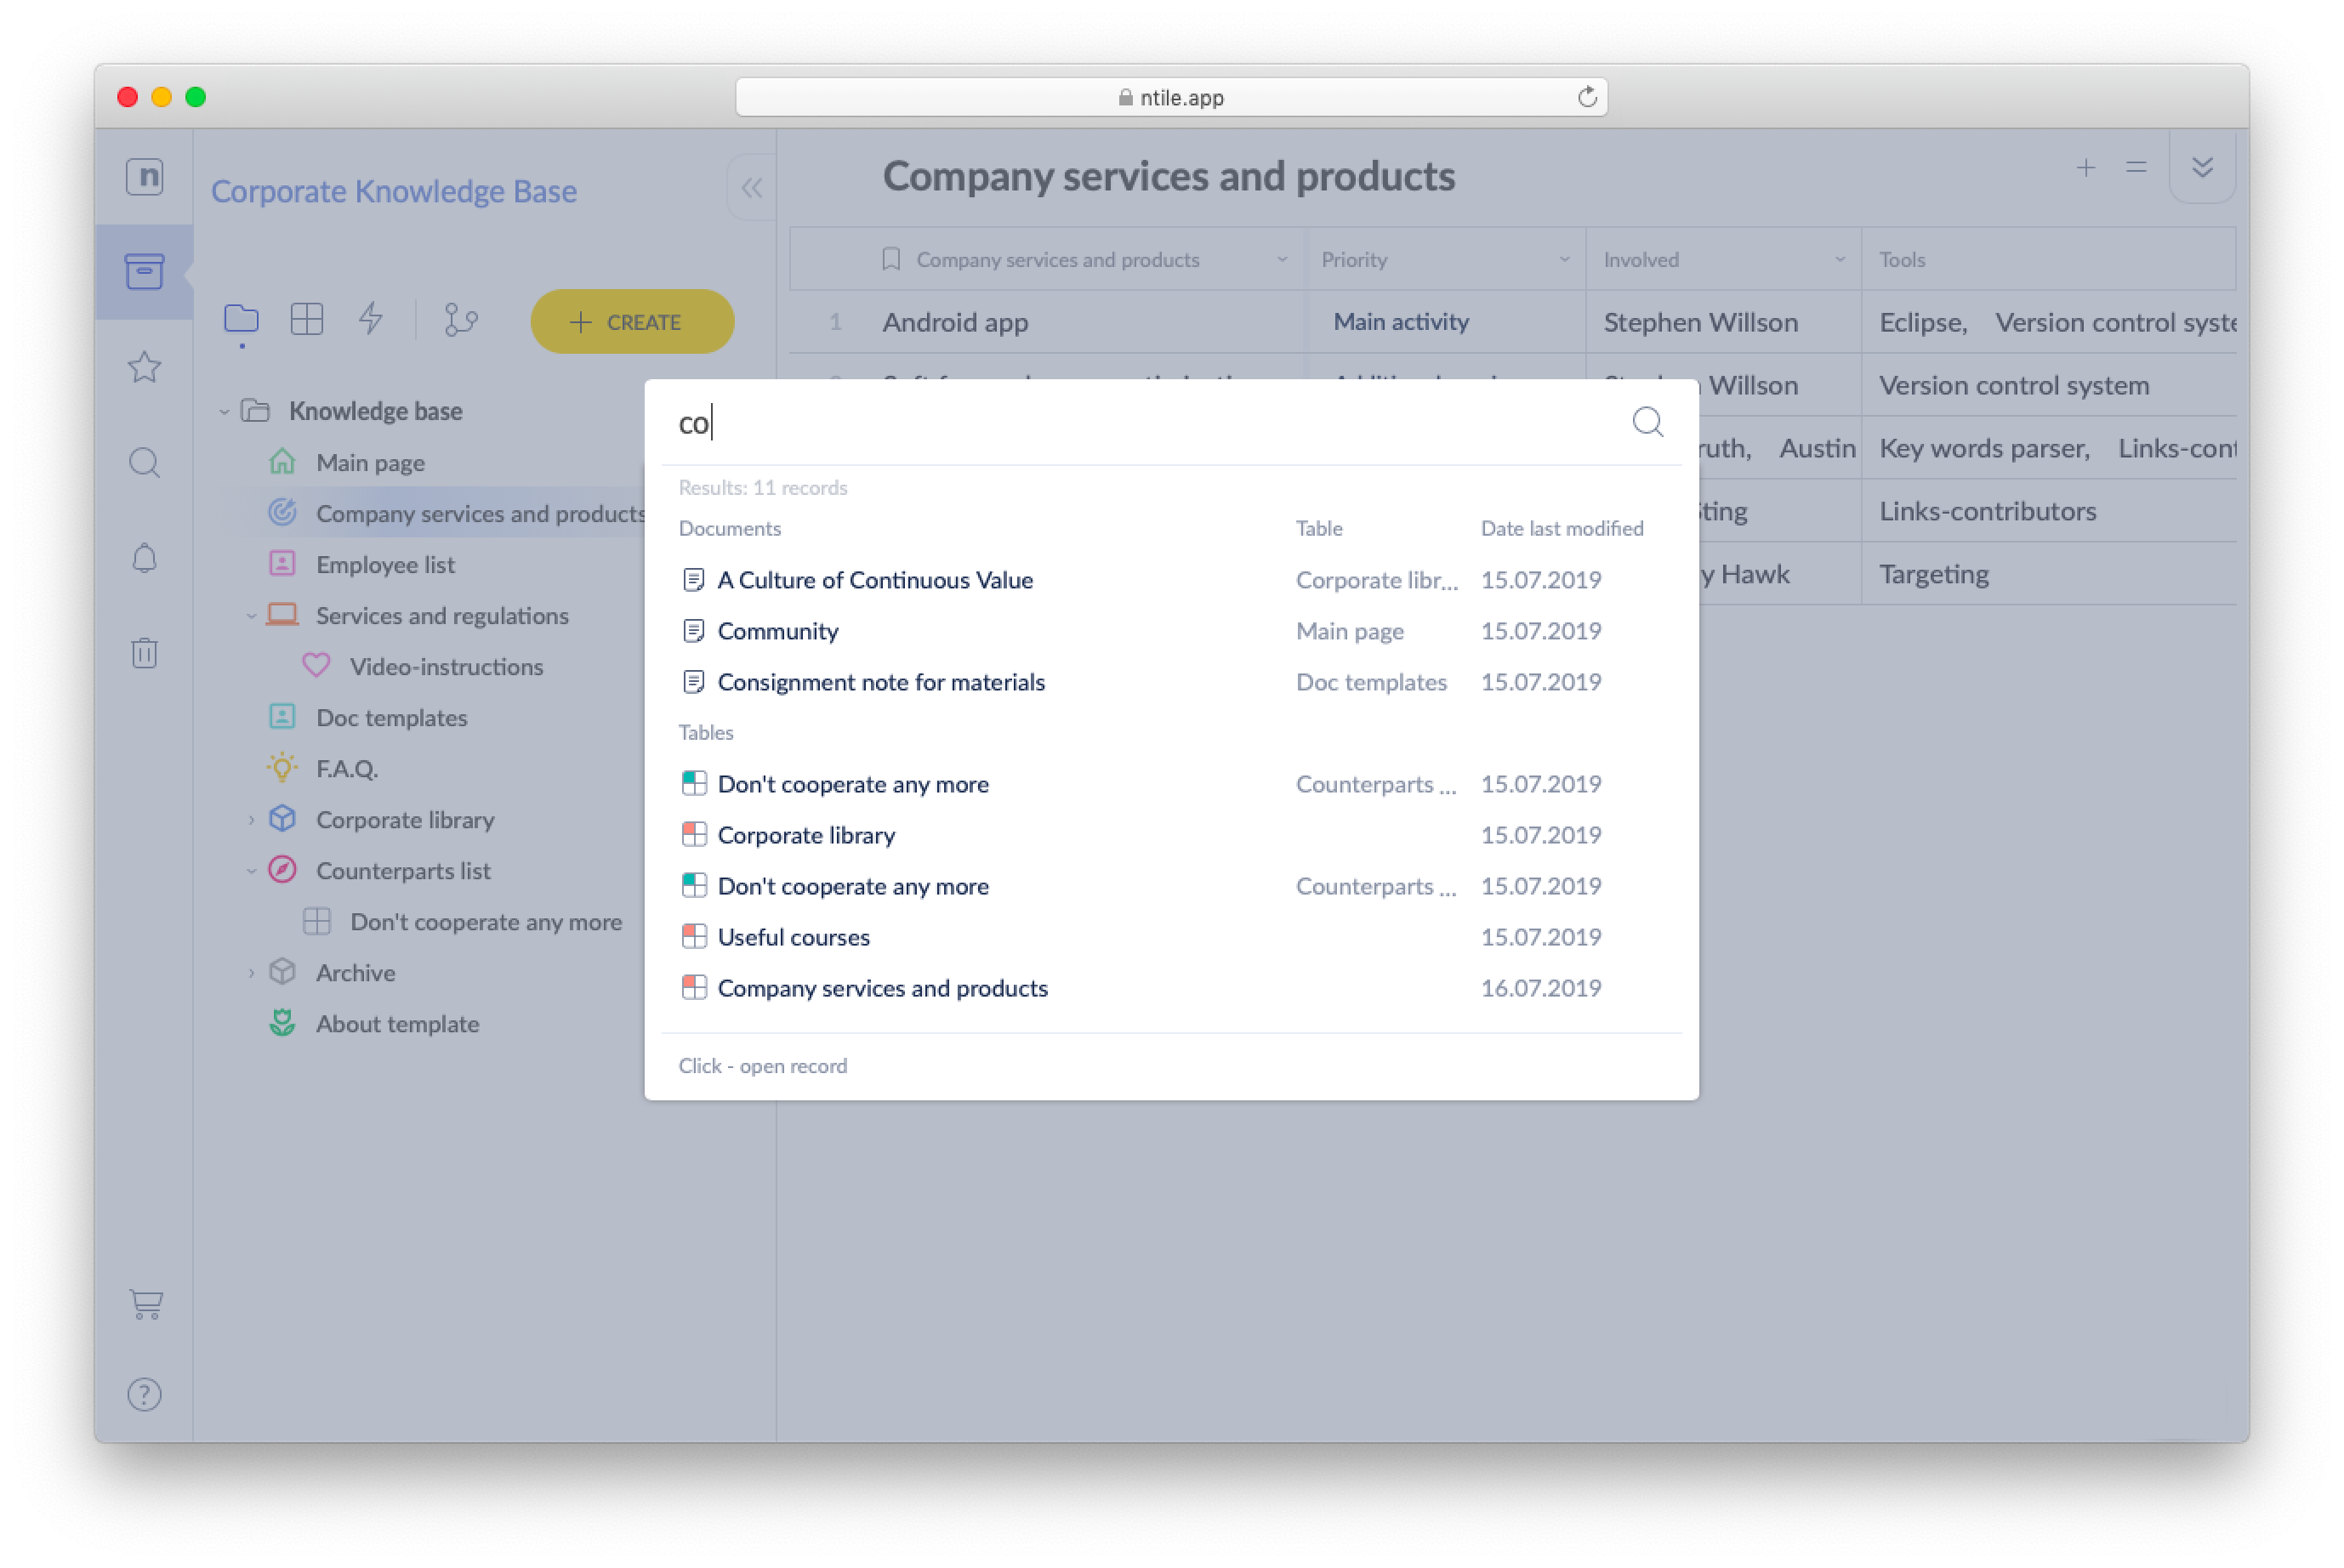Open search magnifier in left sidebar
Screen dimensions: 2344x1568
click(145, 463)
